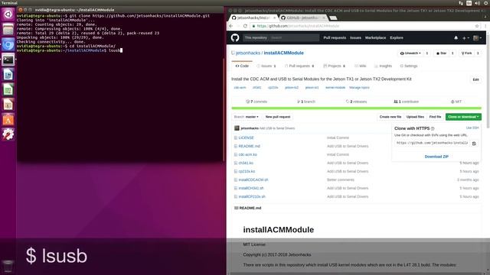Select the clone URL text field
This screenshot has height=275, width=490.
[432, 143]
